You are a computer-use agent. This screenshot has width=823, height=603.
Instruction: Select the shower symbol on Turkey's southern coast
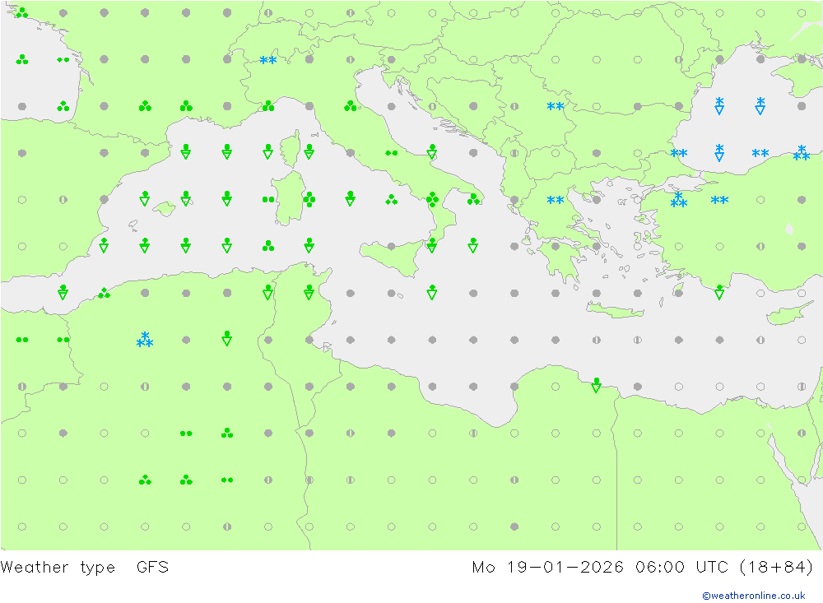pos(719,292)
